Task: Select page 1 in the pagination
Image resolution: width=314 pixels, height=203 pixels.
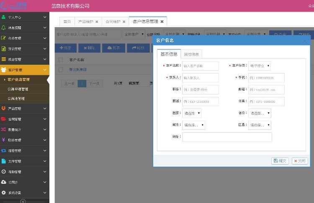Action: click(82, 84)
